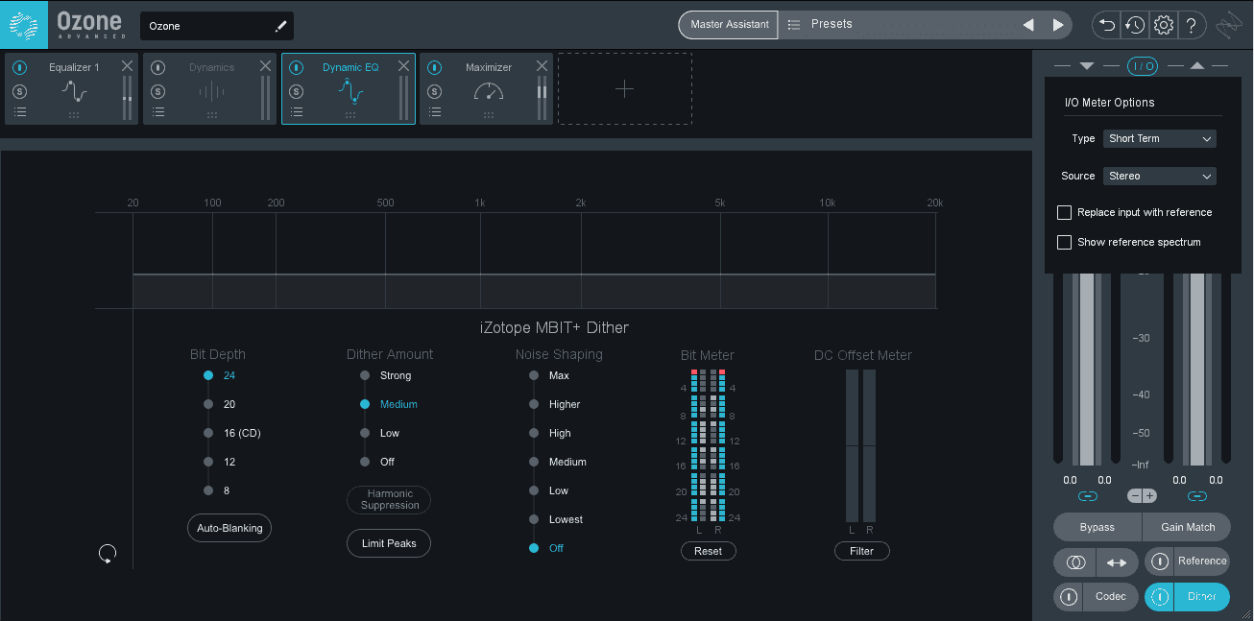
Task: Click the I/O meter options toggle
Action: pyautogui.click(x=1143, y=65)
